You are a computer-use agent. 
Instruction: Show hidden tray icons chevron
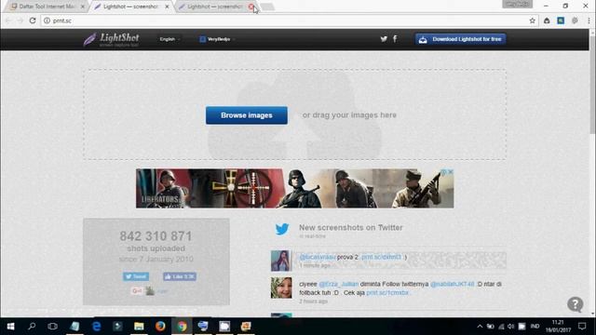tap(480, 327)
